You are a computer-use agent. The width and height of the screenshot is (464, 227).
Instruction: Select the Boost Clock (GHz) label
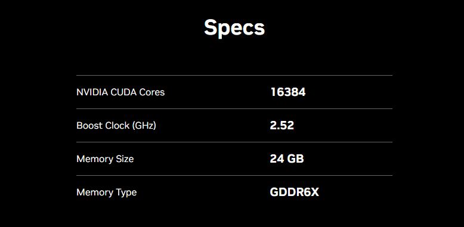[116, 126]
